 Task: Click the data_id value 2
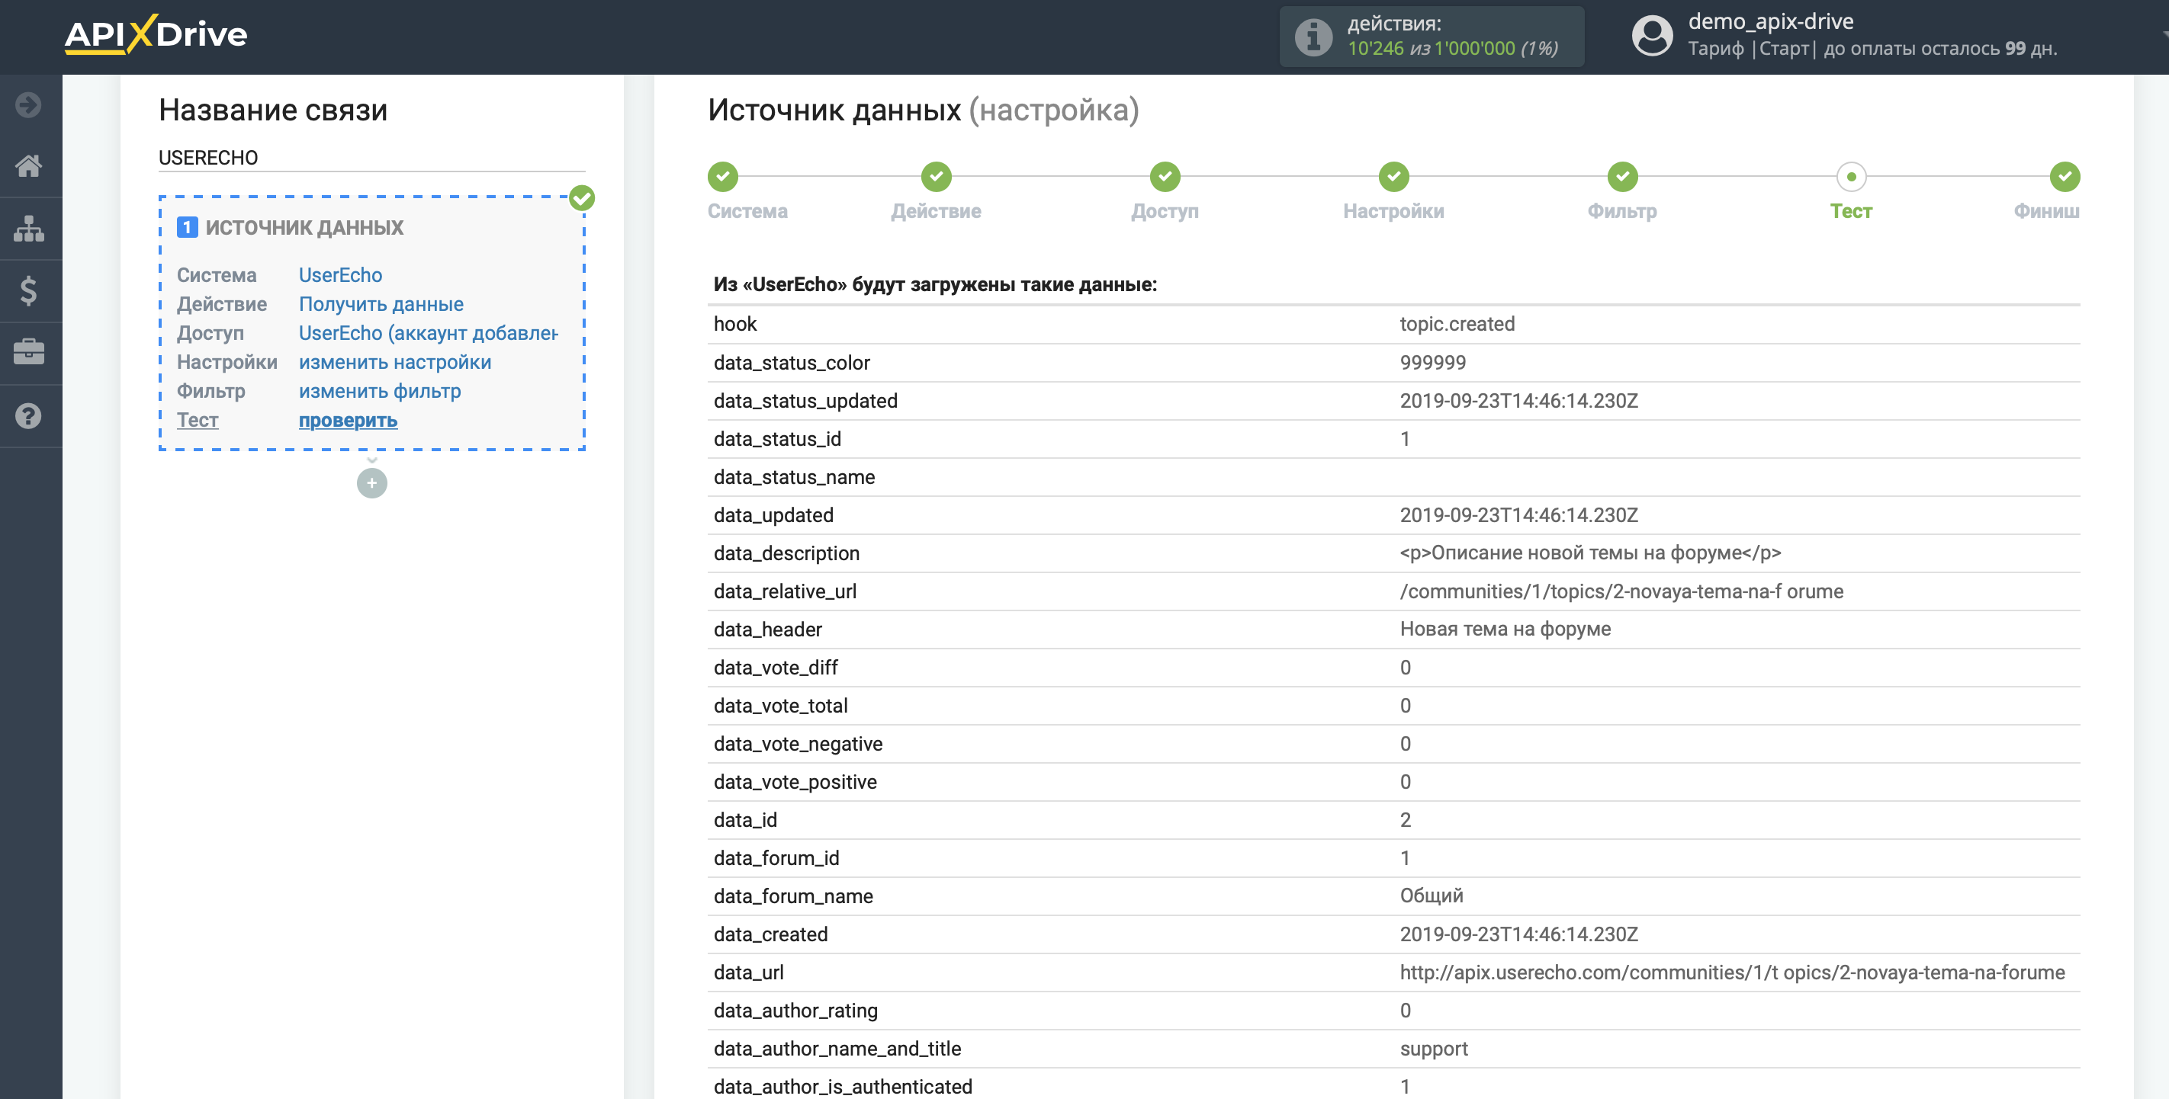click(1406, 819)
